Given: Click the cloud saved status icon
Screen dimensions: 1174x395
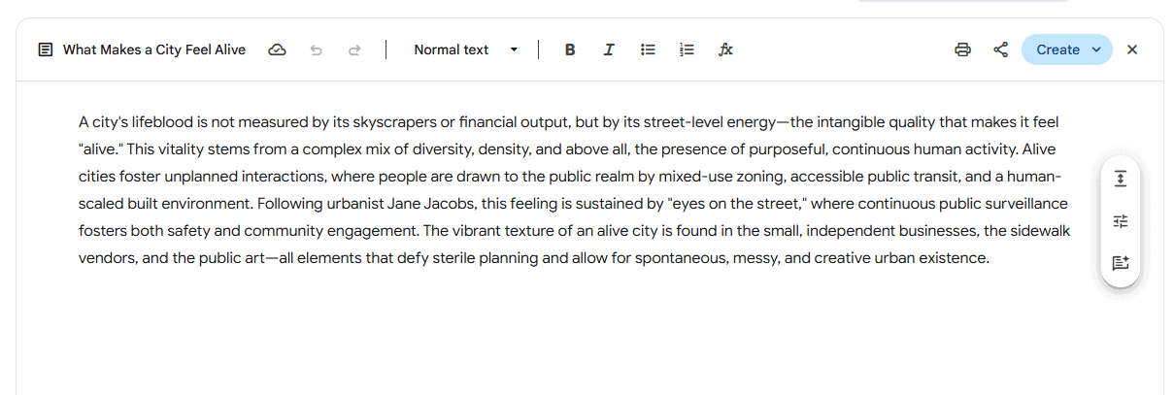Looking at the screenshot, I should (x=277, y=49).
